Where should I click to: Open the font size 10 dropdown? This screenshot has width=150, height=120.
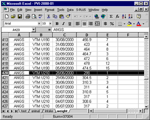point(50,24)
